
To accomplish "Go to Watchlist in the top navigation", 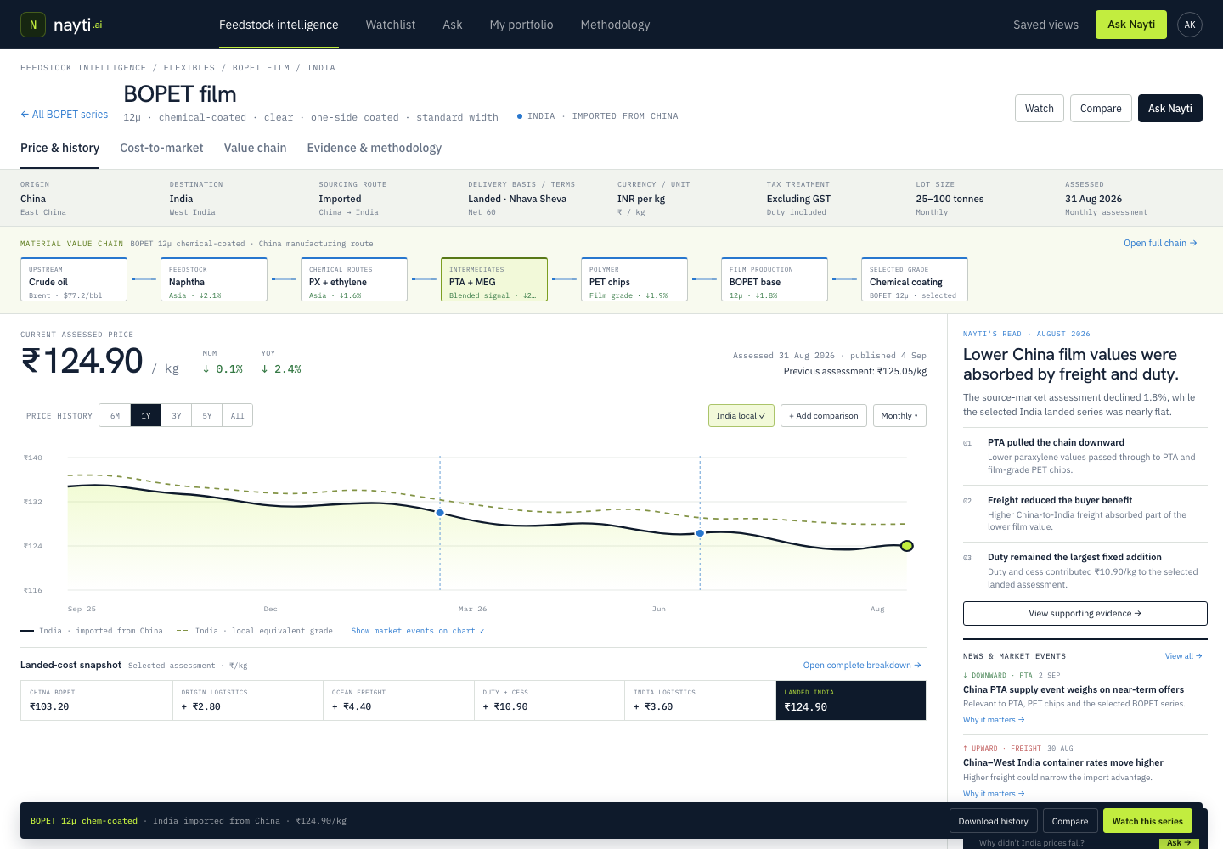I will click(391, 25).
